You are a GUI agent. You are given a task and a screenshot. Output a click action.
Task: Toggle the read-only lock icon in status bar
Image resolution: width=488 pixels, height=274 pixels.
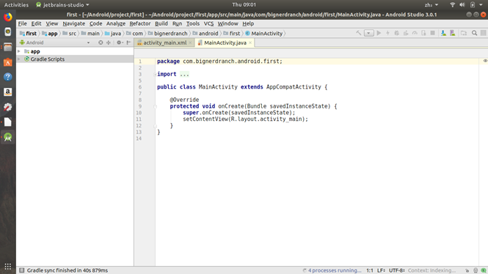click(467, 270)
